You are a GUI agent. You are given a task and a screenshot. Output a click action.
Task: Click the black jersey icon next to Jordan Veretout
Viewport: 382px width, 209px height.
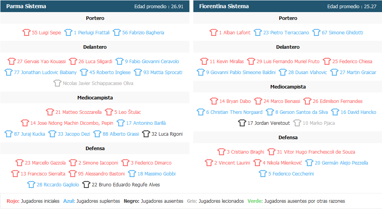tap(242, 123)
